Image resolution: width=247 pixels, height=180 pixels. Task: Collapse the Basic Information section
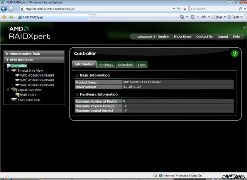click(x=77, y=76)
